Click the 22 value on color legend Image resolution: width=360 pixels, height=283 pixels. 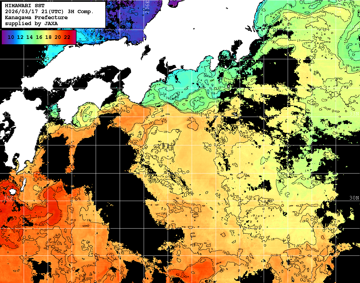pos(67,37)
